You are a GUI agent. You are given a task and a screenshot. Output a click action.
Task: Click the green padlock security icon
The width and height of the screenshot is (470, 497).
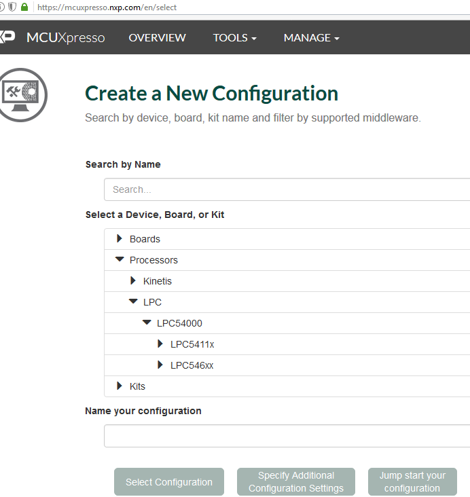pos(24,7)
